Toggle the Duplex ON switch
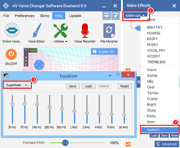Image resolution: width=180 pixels, height=148 pixels. pos(104,51)
